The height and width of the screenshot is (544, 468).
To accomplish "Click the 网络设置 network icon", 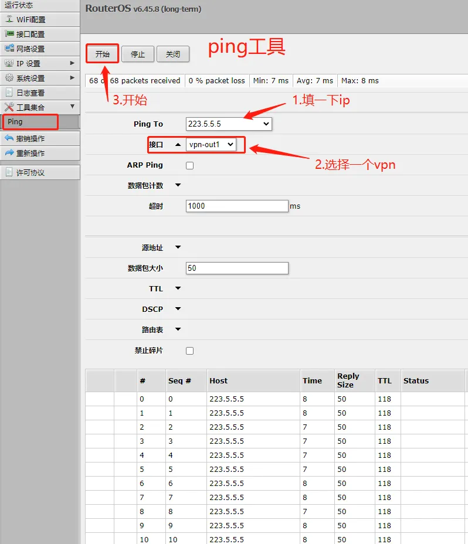I will 9,48.
